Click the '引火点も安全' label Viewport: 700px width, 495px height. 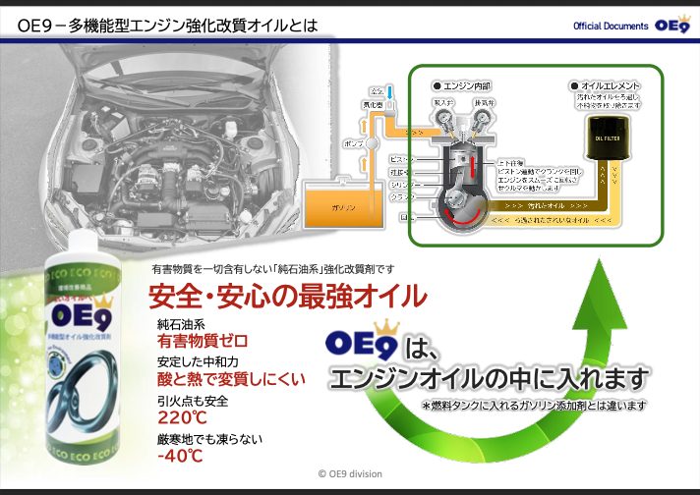click(x=193, y=401)
